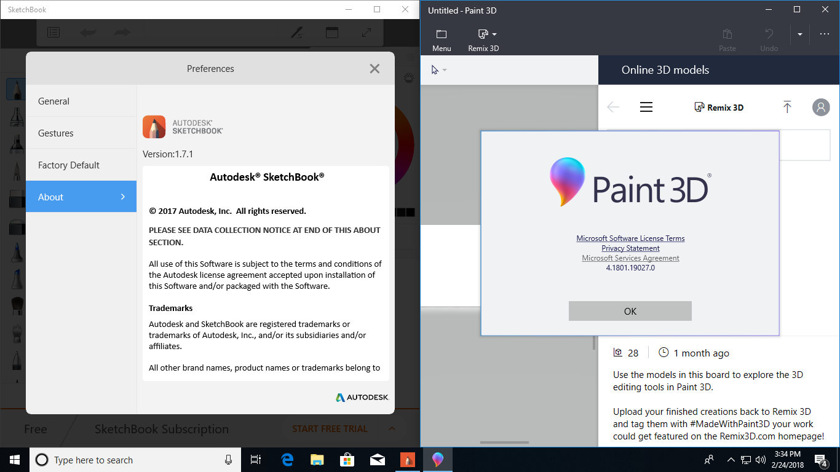Open the Privacy Statement link
This screenshot has height=472, width=840.
(630, 248)
